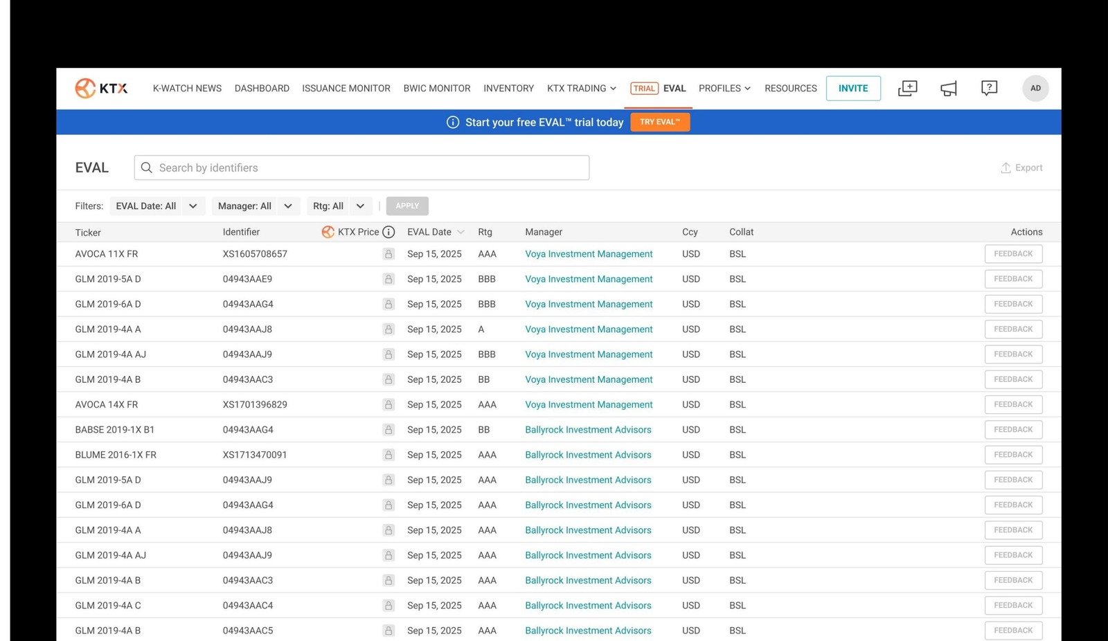Select identifier XS1701396829
Image resolution: width=1108 pixels, height=641 pixels.
(x=255, y=404)
